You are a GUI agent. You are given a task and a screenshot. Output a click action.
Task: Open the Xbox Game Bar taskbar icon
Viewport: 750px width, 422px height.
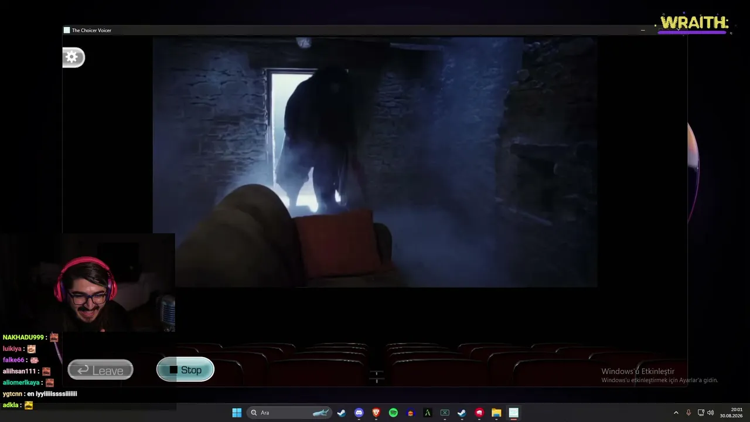point(445,413)
